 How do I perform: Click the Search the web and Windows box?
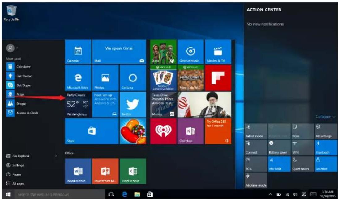[59, 195]
